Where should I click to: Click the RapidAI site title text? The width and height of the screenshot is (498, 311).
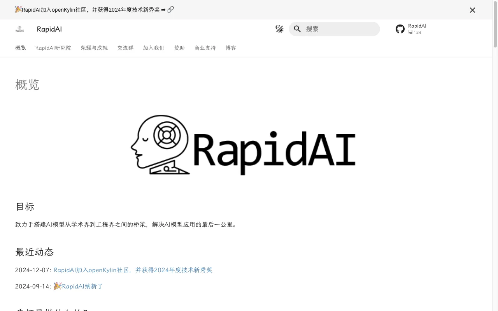[x=49, y=29]
